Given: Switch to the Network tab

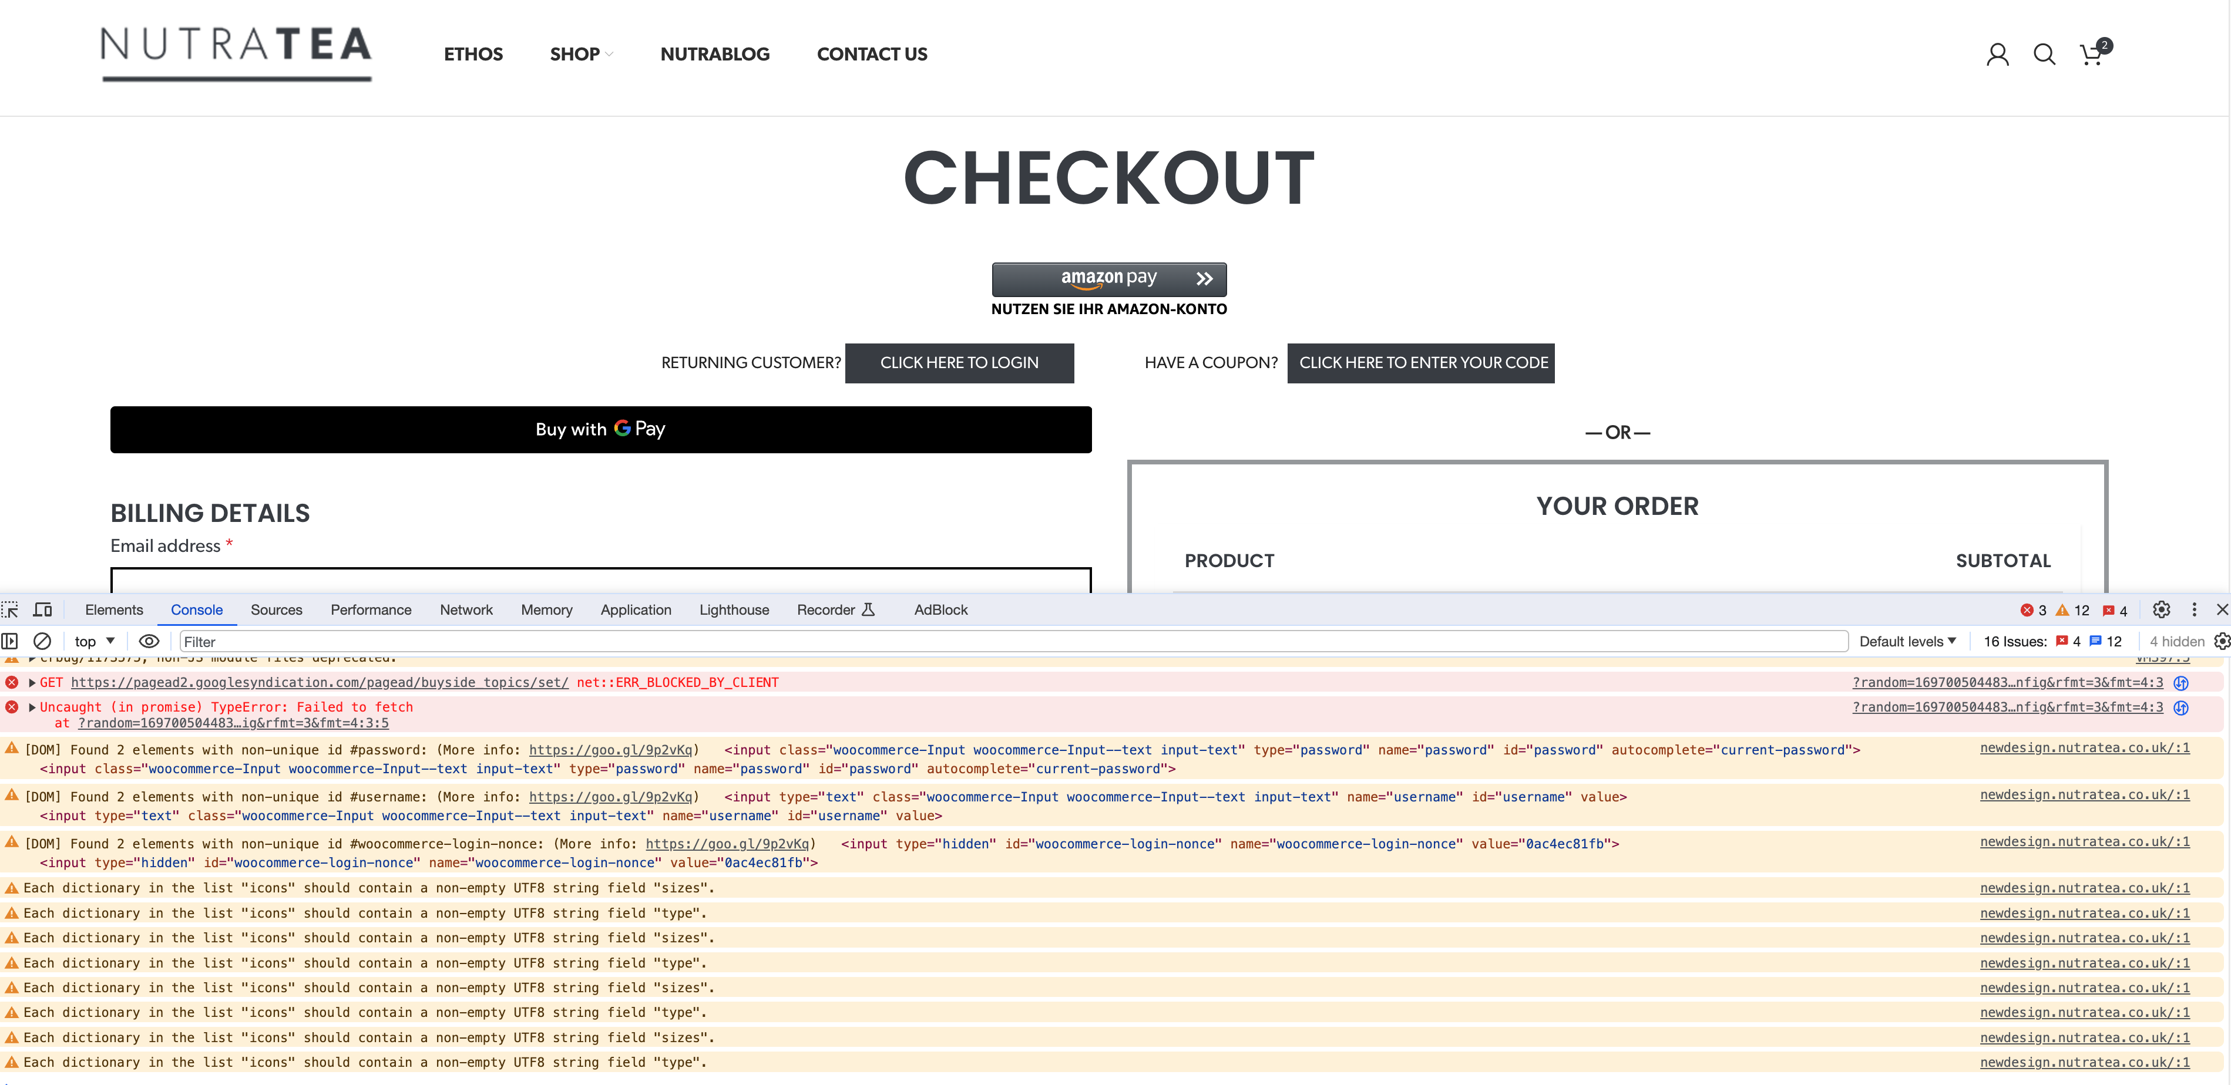Looking at the screenshot, I should pos(466,609).
